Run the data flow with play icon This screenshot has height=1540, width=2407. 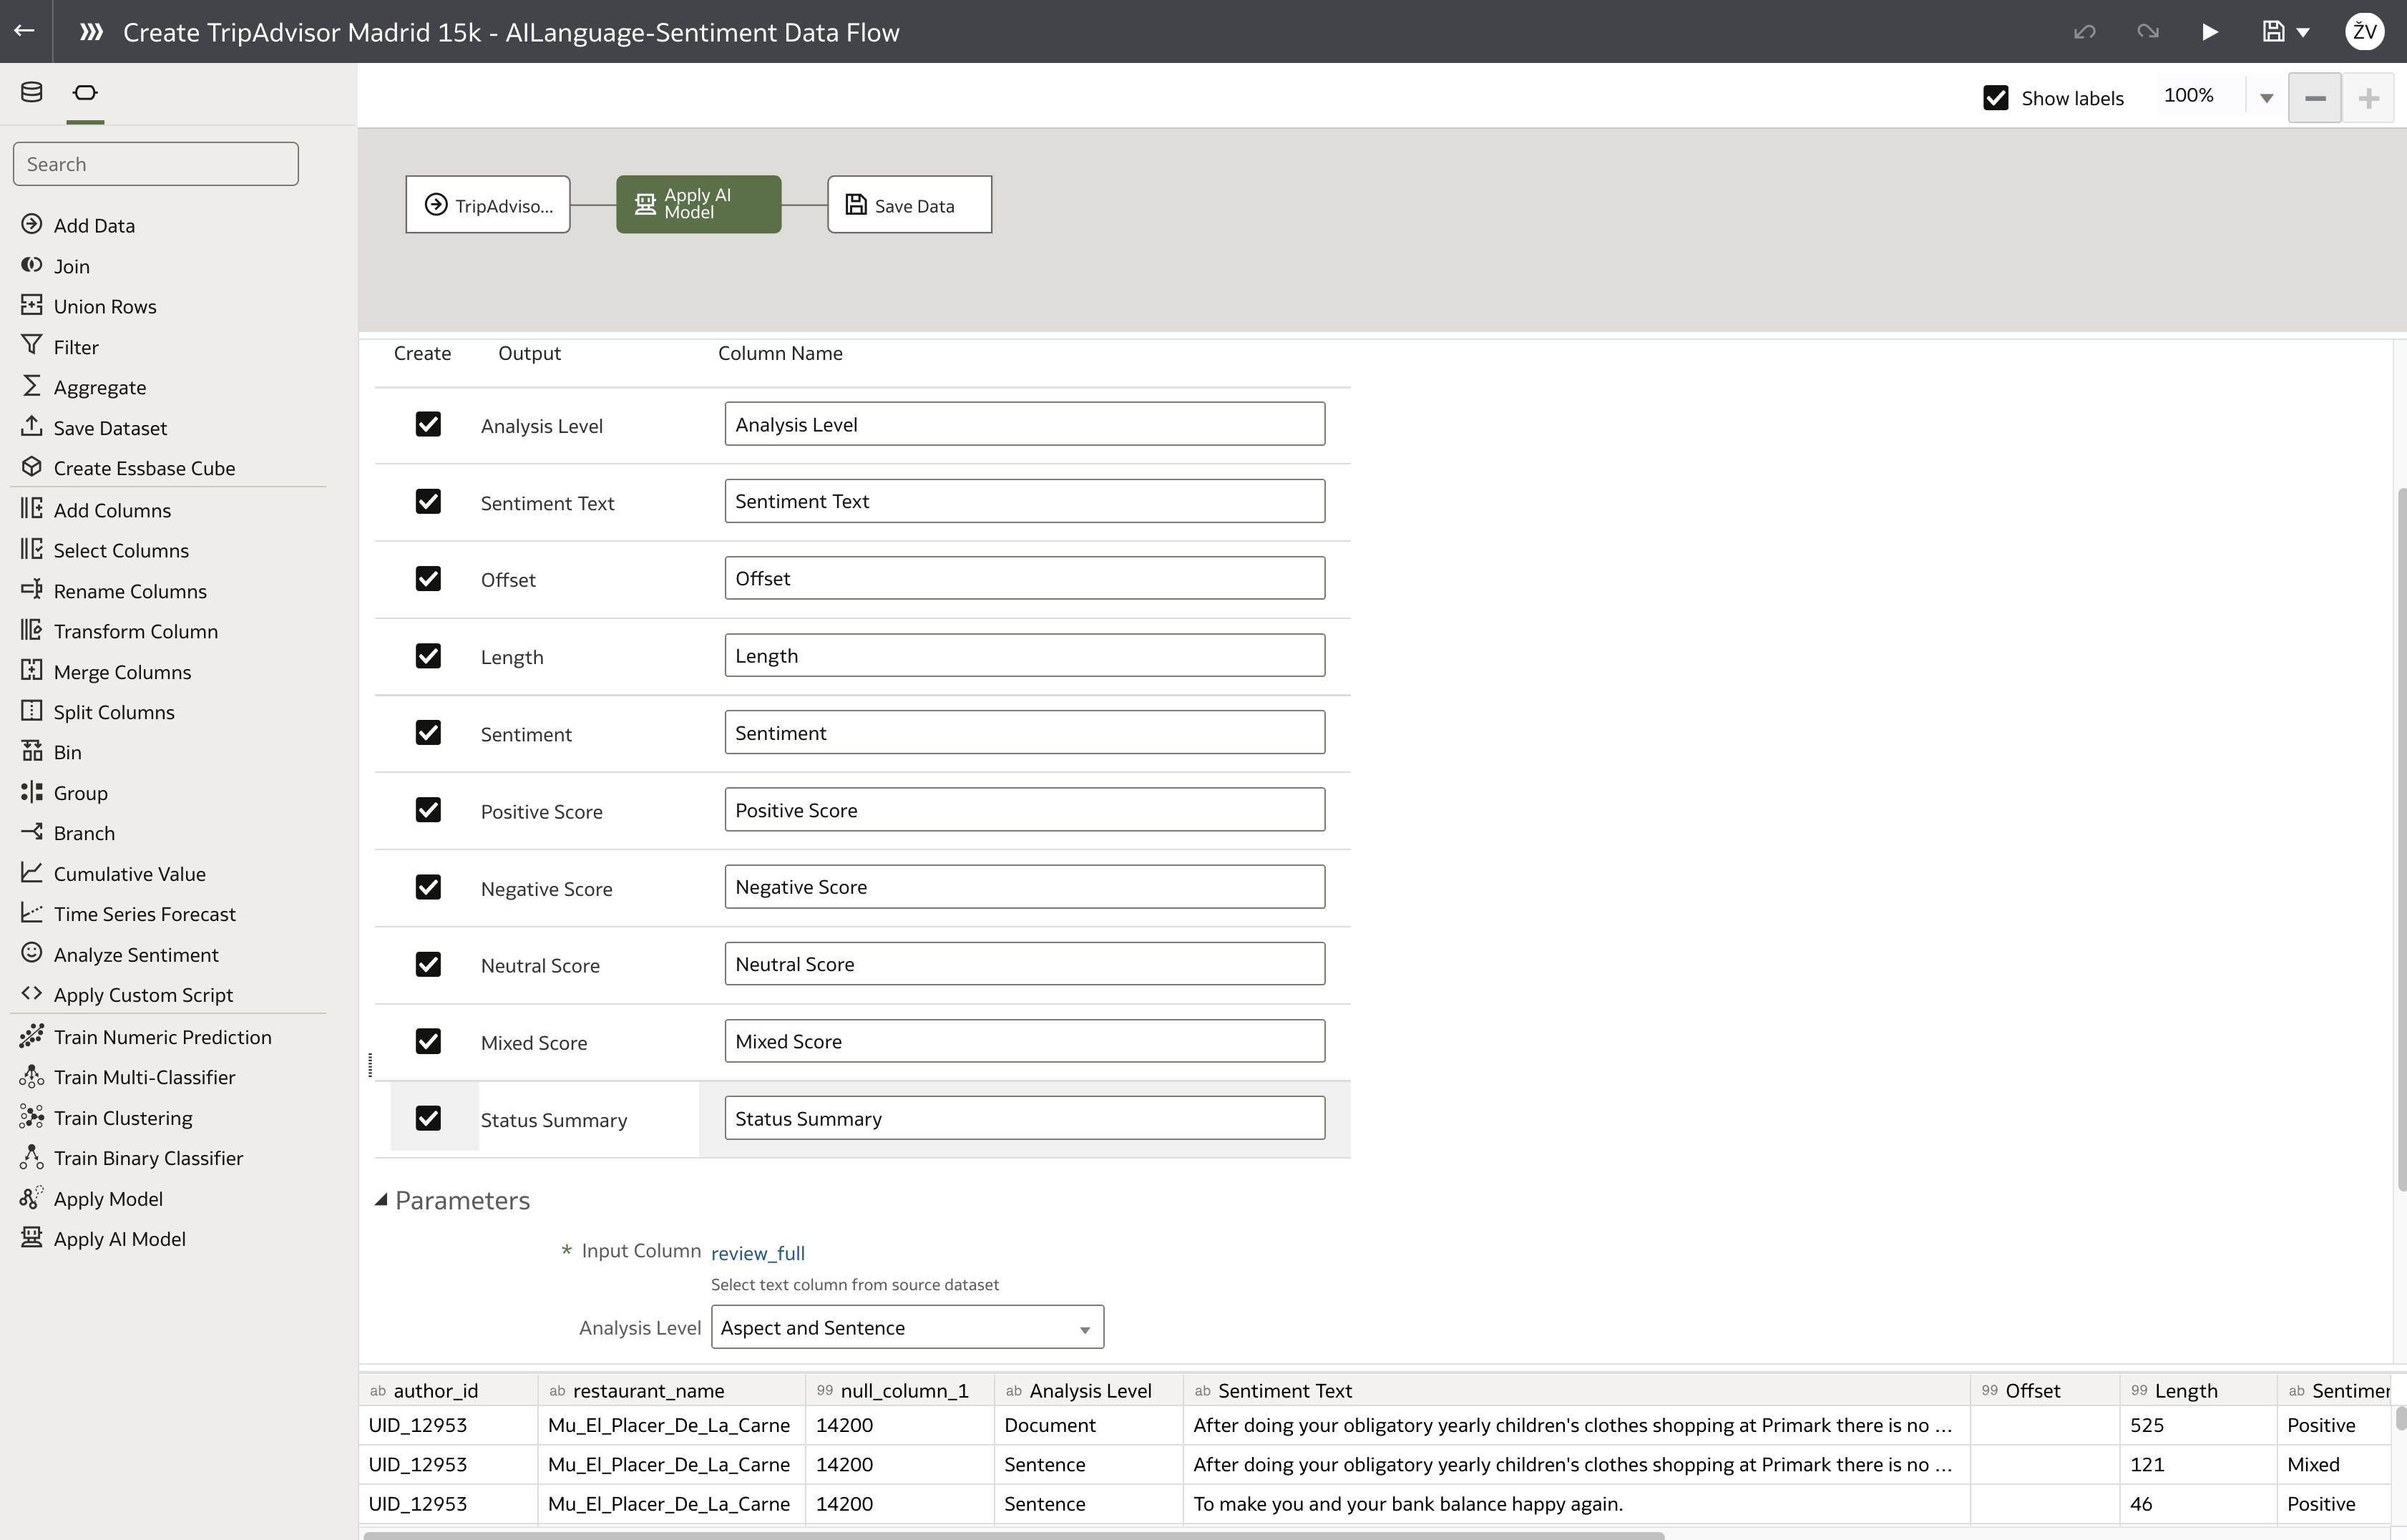point(2210,32)
